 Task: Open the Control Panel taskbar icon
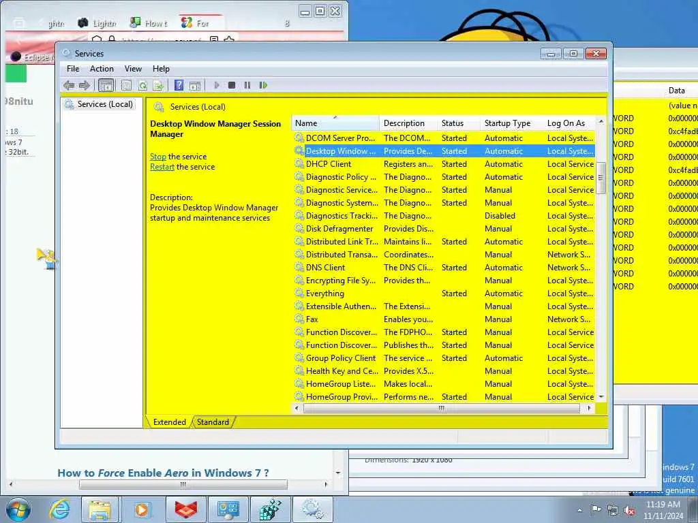(228, 510)
